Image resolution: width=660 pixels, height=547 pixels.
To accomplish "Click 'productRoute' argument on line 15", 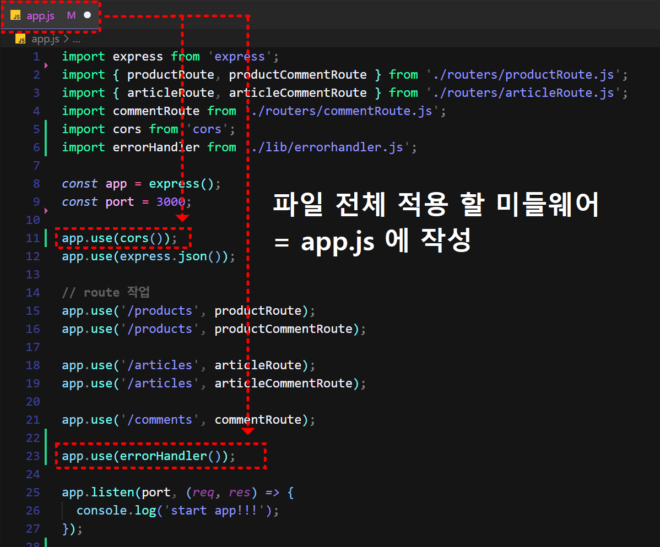I will click(x=258, y=311).
